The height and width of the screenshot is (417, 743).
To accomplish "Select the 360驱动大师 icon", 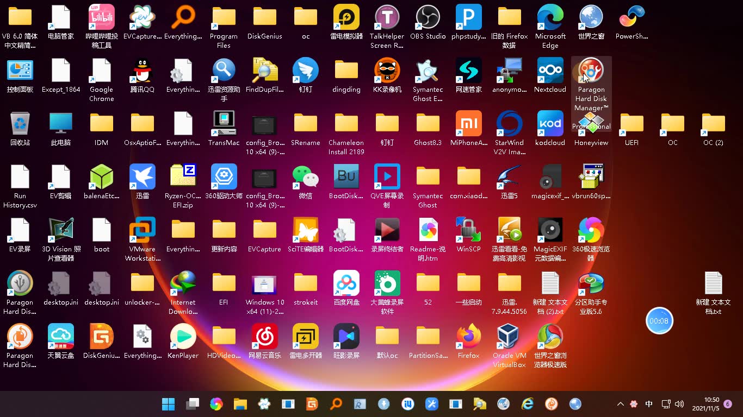I will click(x=224, y=182).
